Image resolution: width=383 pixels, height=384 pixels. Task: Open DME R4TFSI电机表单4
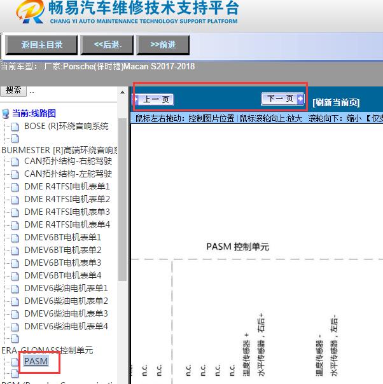pos(67,225)
